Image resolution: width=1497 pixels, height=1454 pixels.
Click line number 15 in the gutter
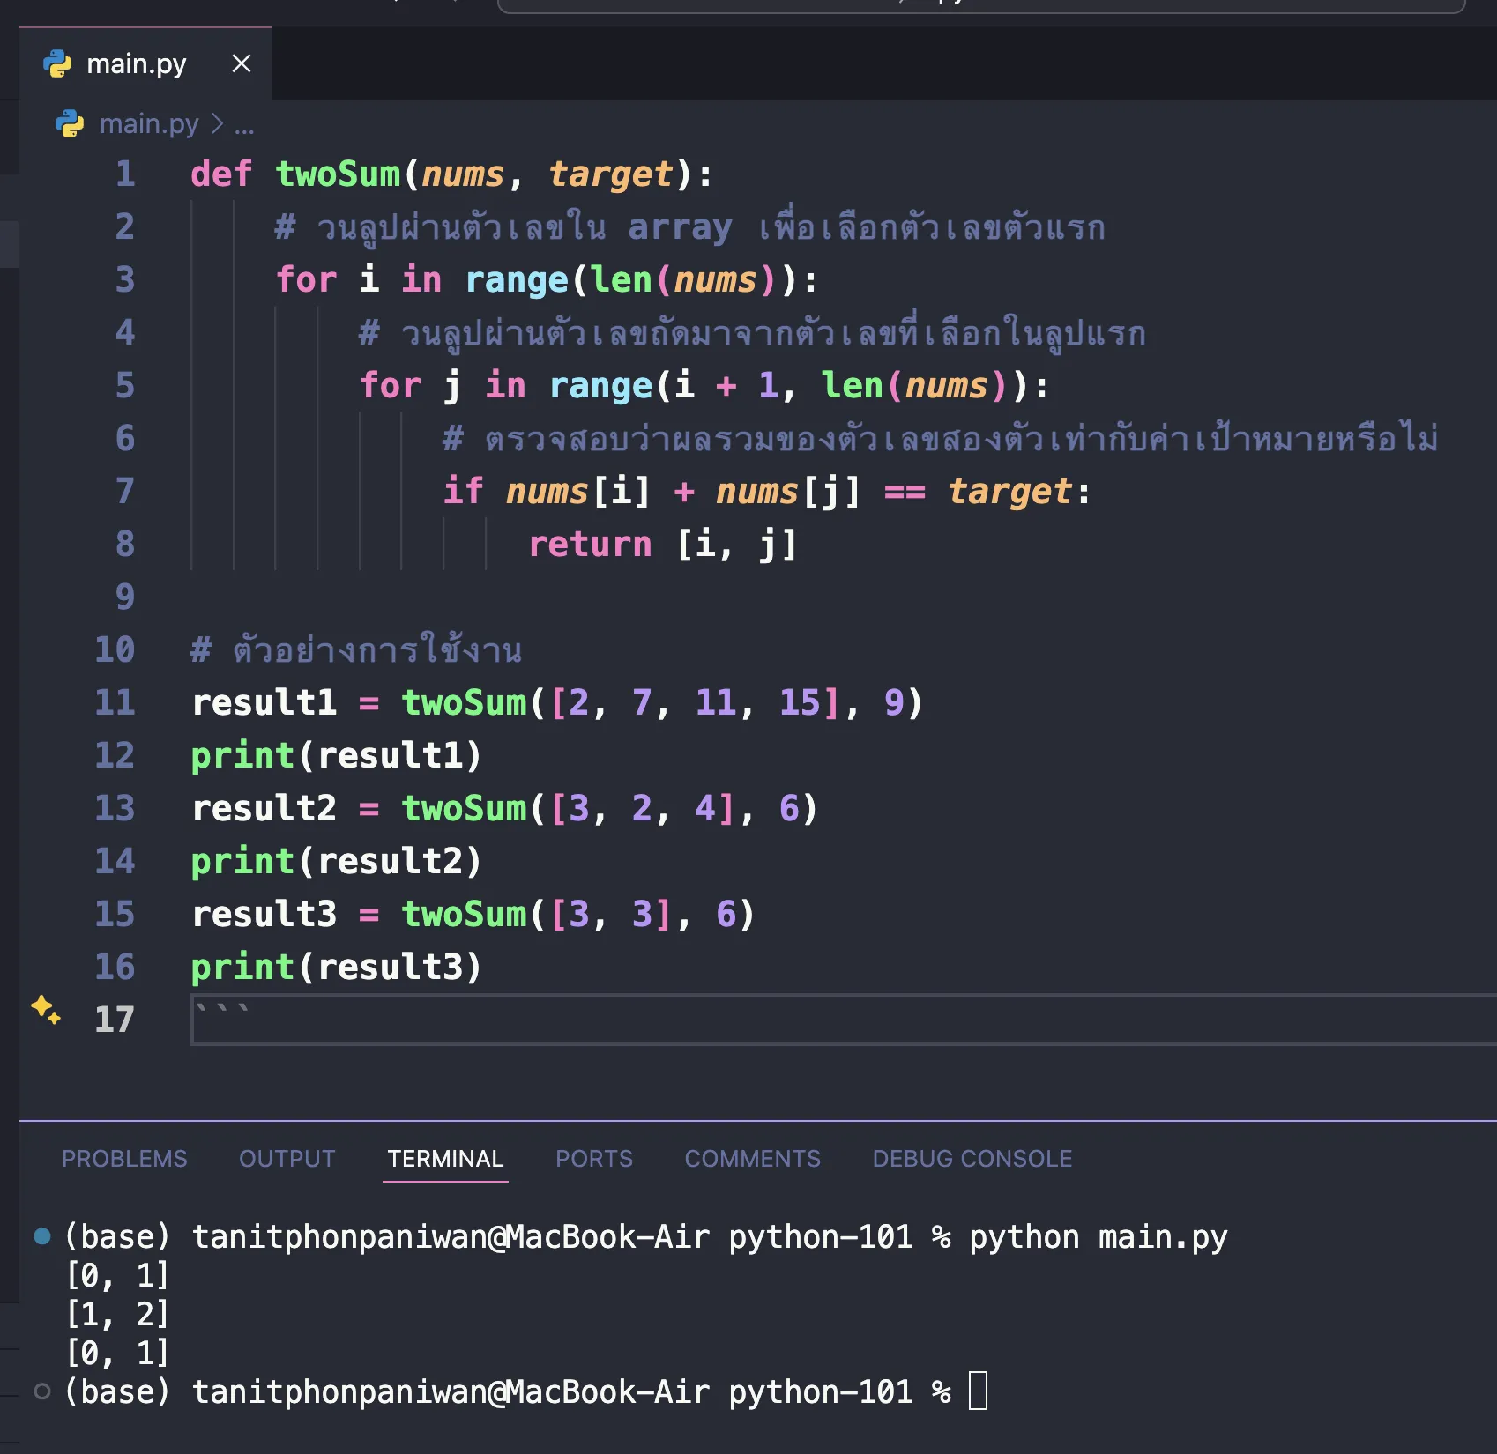tap(115, 914)
